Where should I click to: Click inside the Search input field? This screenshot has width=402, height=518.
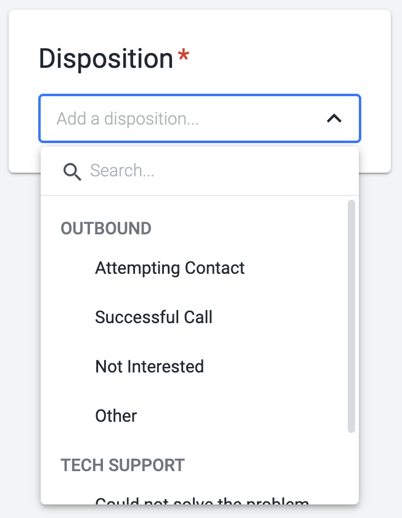pos(185,171)
